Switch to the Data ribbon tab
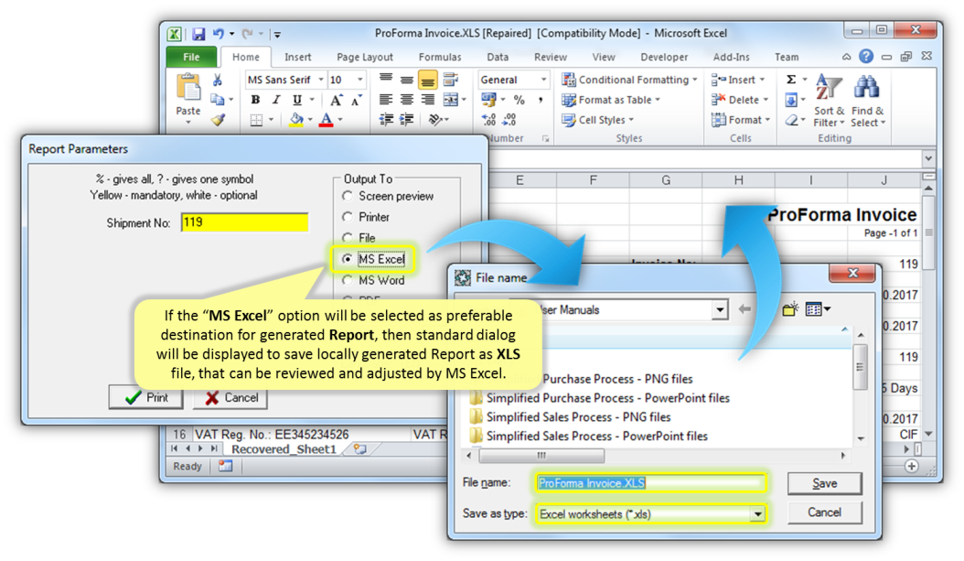 [x=498, y=57]
